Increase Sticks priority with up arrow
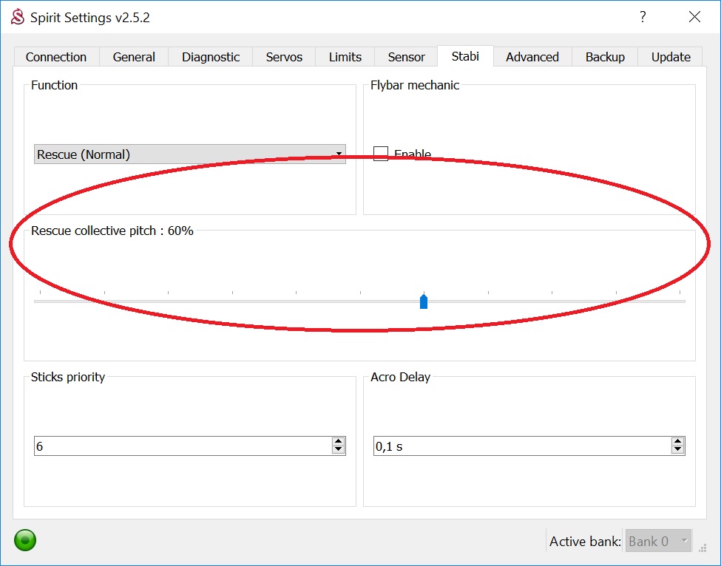 pyautogui.click(x=339, y=442)
